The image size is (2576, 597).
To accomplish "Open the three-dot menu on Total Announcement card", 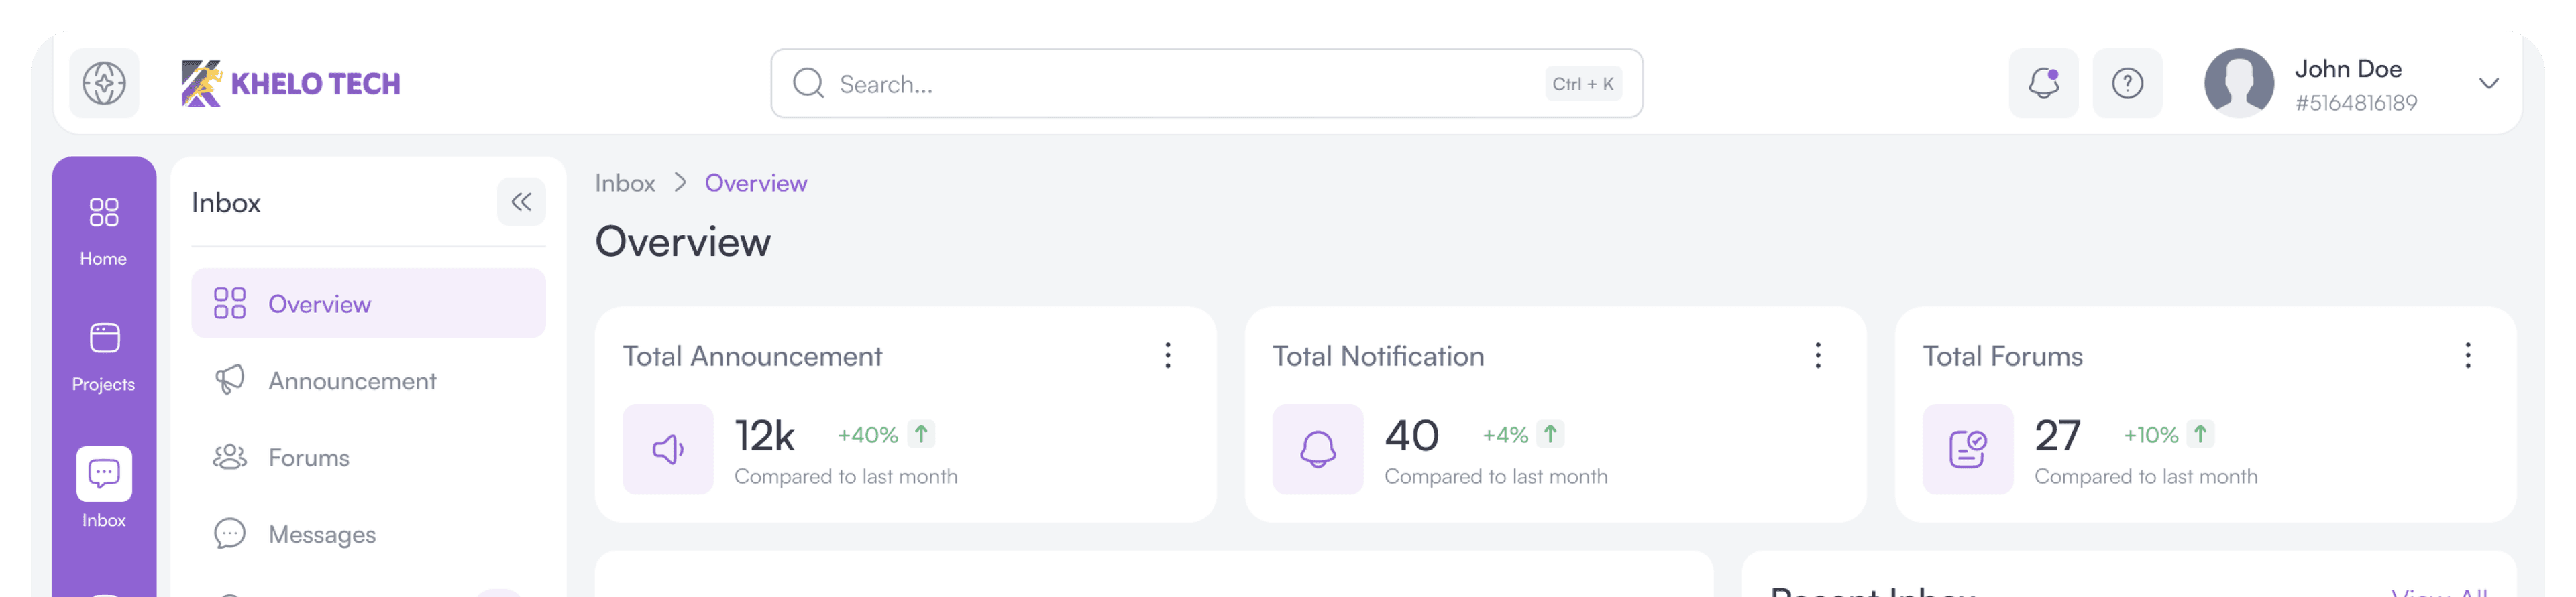I will (x=1168, y=354).
